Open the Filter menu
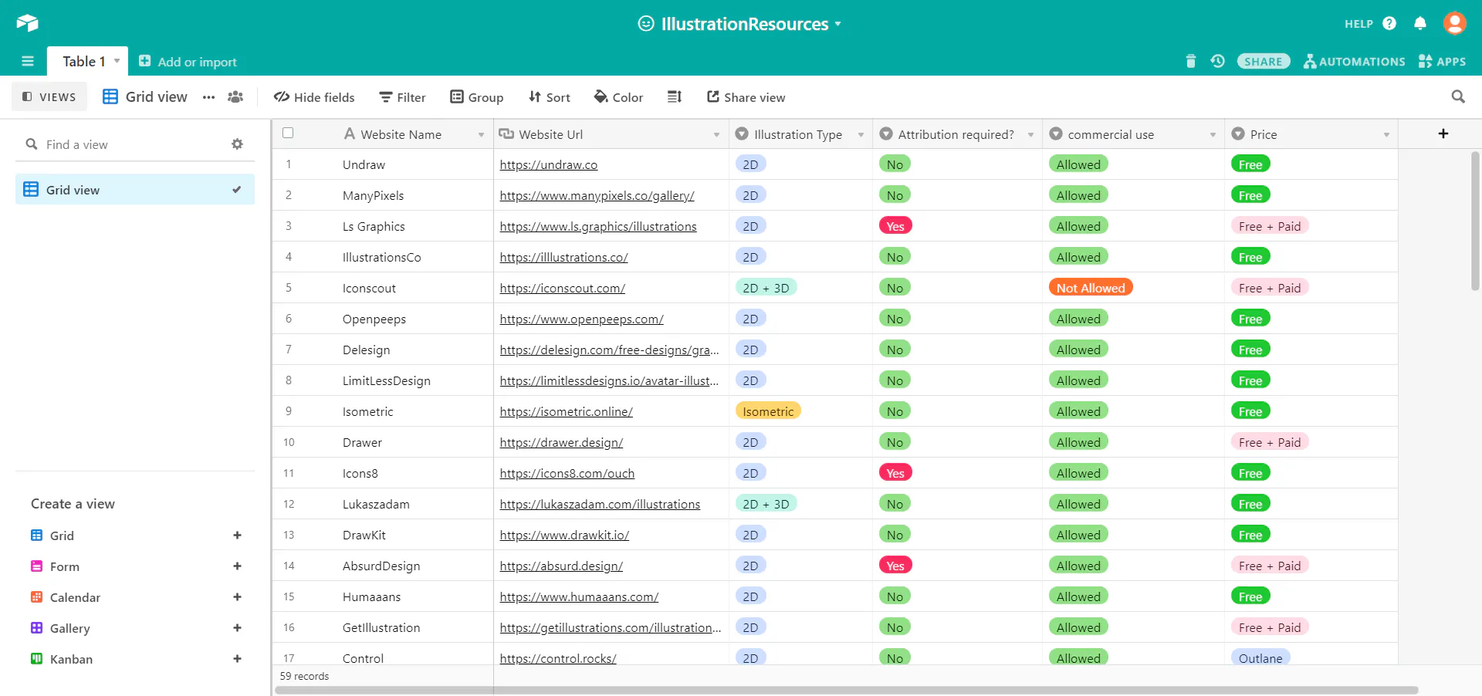 (402, 96)
